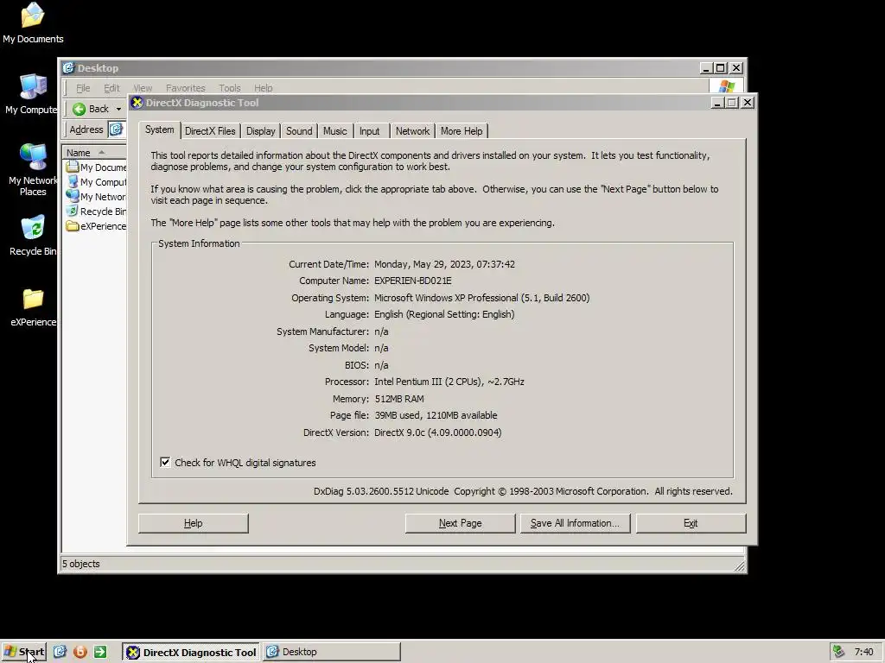Click the 5 objects status bar text
This screenshot has height=663, width=885.
(x=80, y=564)
